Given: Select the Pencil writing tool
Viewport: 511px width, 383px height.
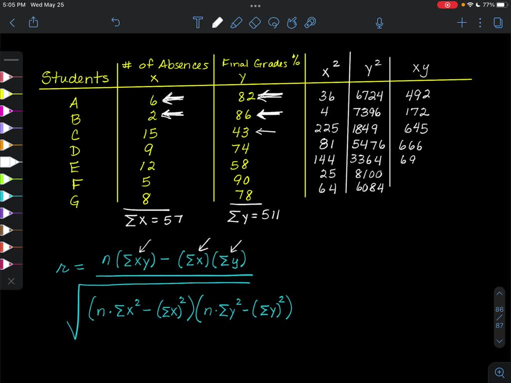Looking at the screenshot, I should click(218, 22).
